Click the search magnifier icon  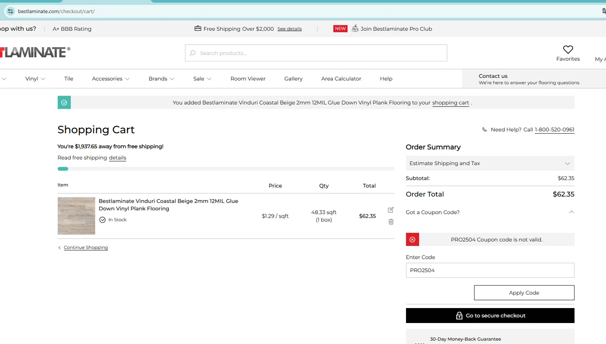point(193,53)
